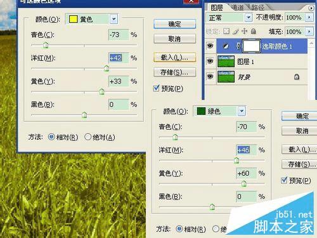Click 存储(S) in the green dialog
This screenshot has width=317, height=238.
299,164
